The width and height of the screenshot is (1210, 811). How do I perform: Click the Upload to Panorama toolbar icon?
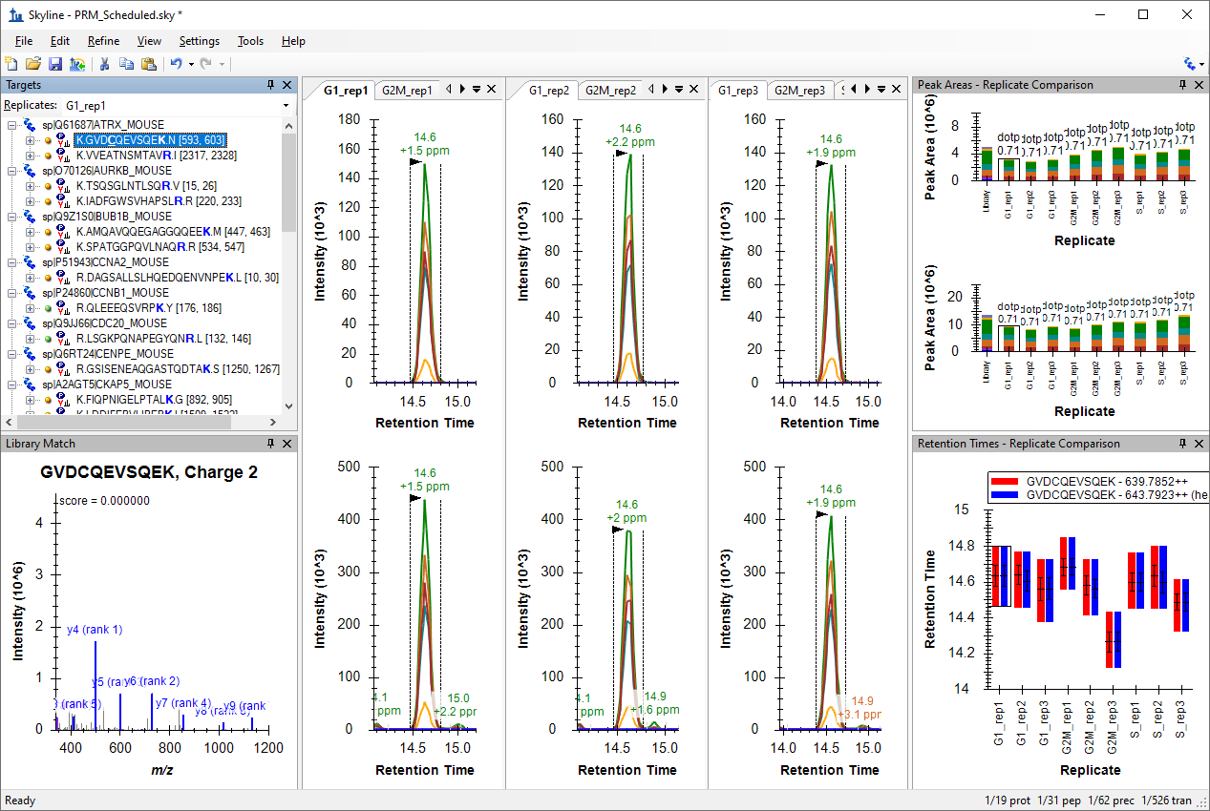(x=77, y=64)
